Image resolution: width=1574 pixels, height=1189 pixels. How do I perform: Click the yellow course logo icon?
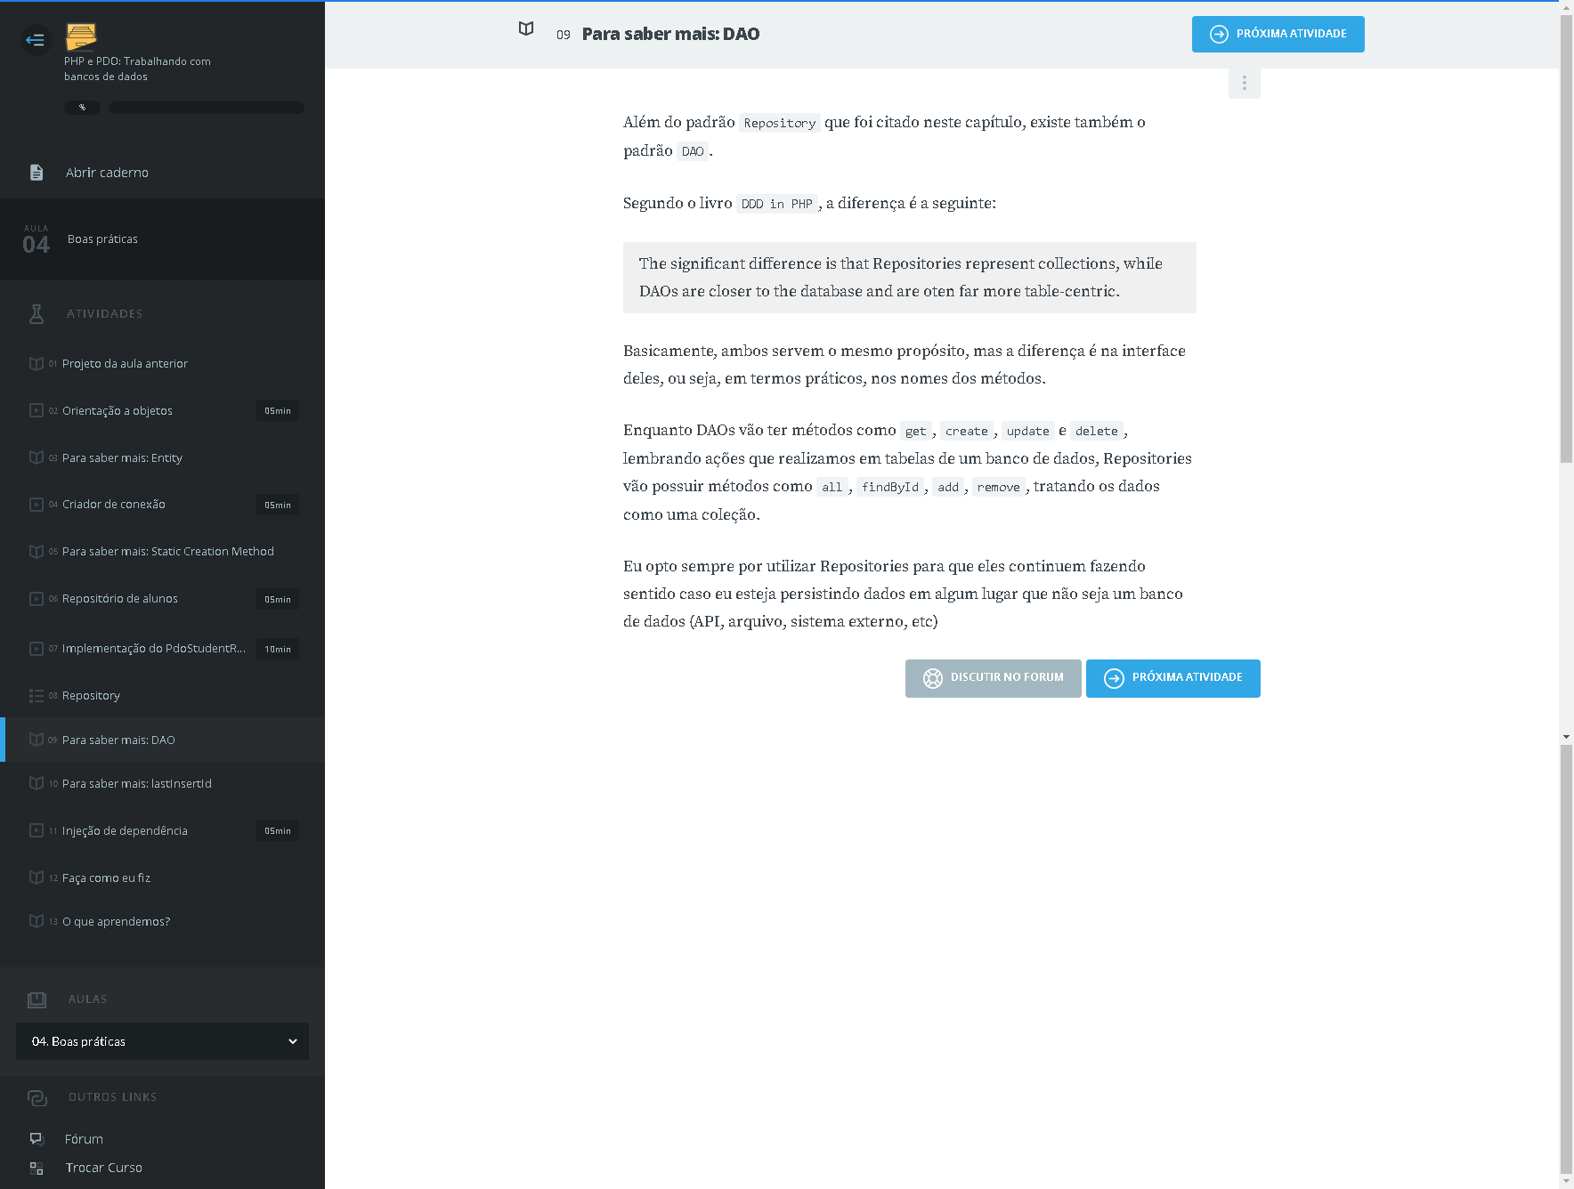[x=81, y=36]
